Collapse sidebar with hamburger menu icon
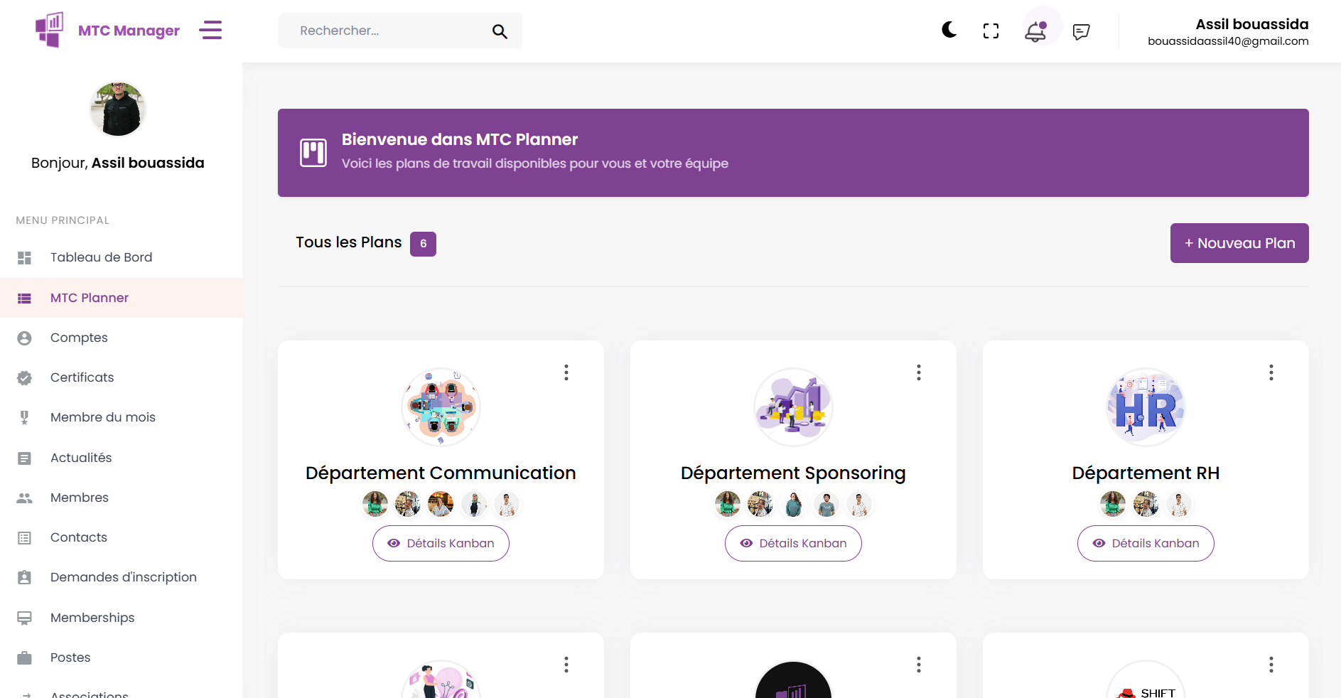 tap(210, 30)
